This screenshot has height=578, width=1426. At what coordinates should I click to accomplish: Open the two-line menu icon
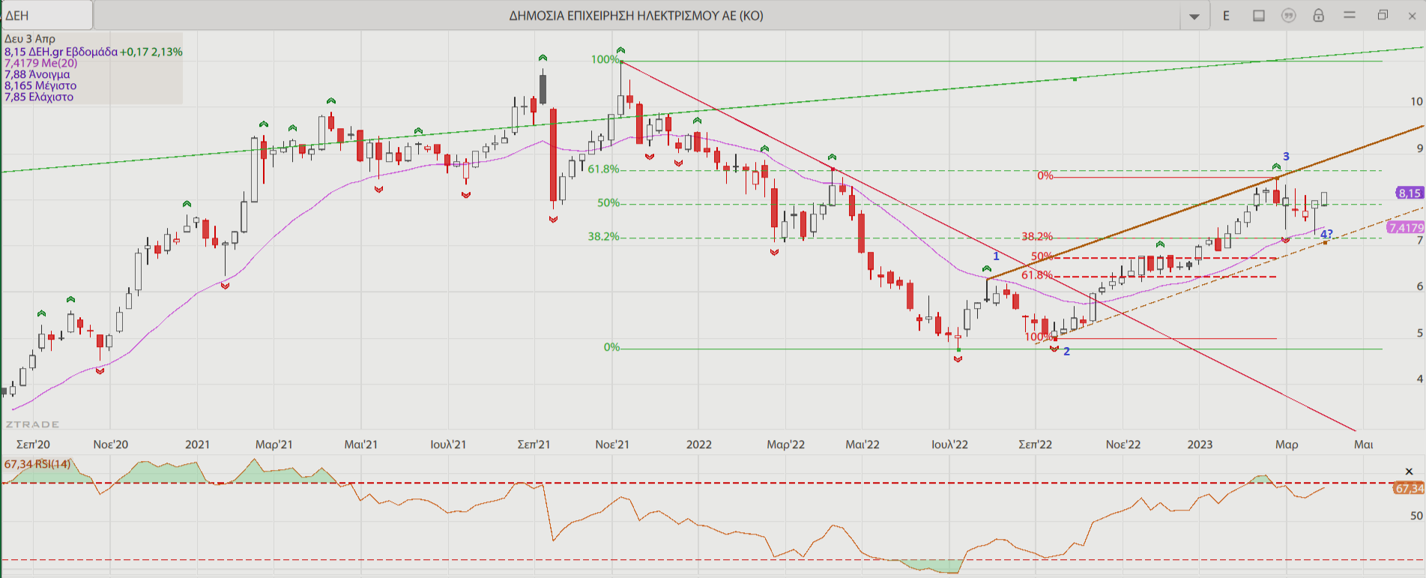point(1350,15)
